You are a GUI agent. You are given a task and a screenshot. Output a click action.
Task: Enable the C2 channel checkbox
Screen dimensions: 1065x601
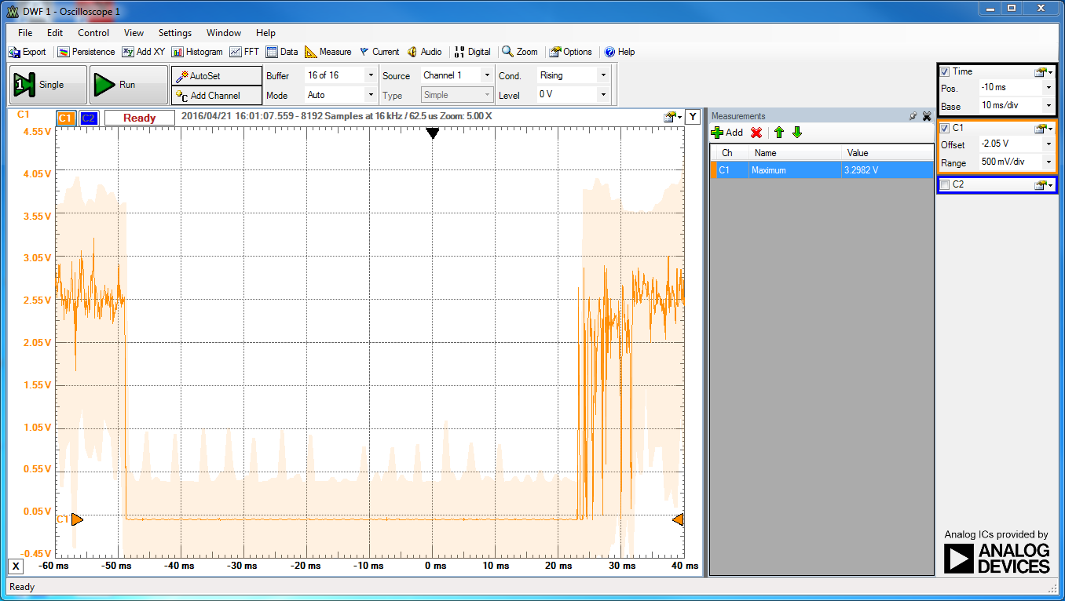945,184
